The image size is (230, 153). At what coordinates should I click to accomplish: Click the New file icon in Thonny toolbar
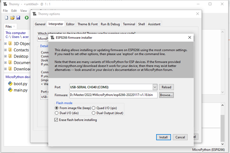7,18
